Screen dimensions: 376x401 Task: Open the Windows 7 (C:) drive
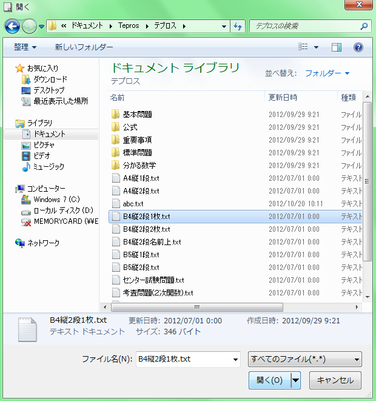50,200
